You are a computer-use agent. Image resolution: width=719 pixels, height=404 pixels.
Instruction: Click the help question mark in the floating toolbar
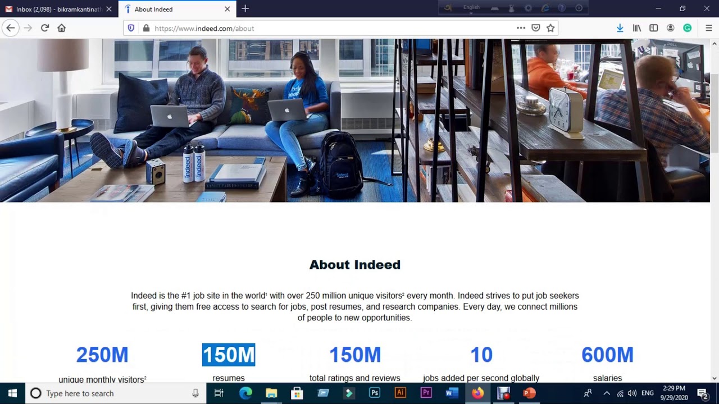[562, 8]
